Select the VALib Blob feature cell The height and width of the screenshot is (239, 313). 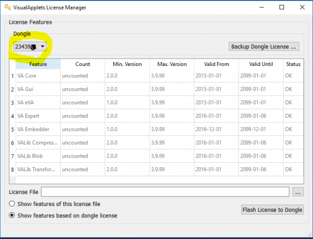pos(38,156)
